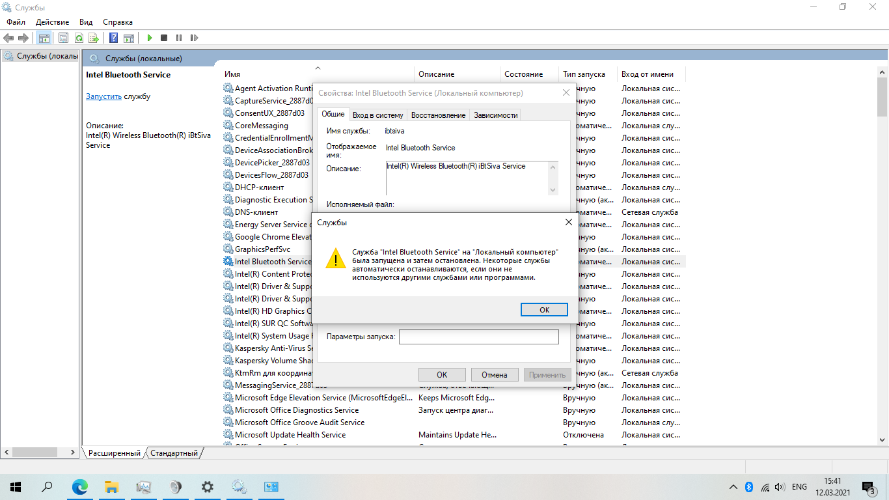Open taskbar search magnifier
Viewport: 889px width, 500px height.
point(47,486)
